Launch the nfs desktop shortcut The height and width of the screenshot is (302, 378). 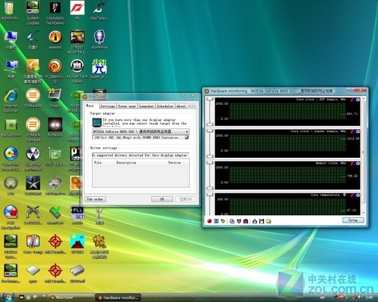point(77,11)
